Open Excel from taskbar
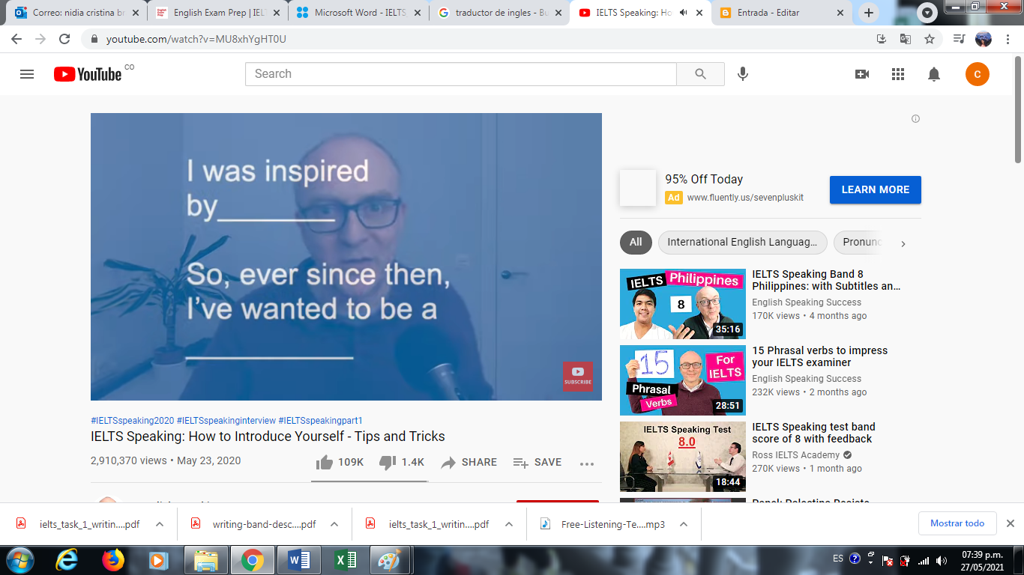This screenshot has width=1024, height=575. coord(346,560)
